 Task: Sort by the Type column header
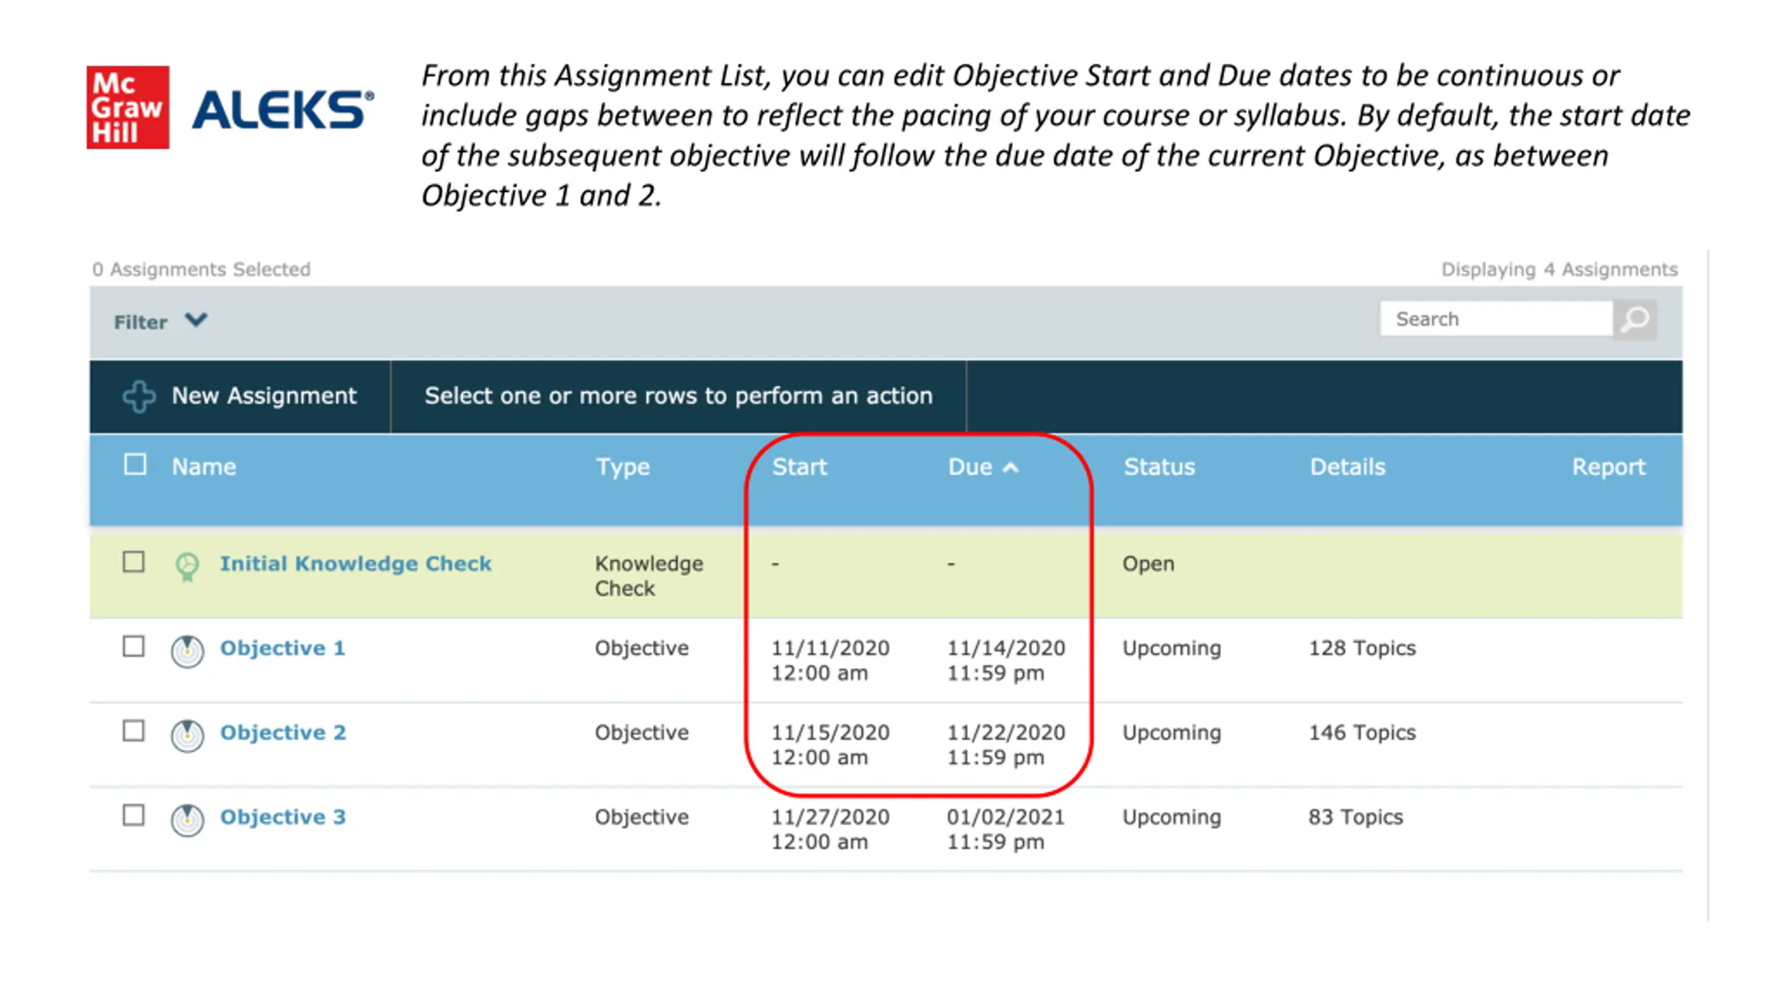tap(623, 468)
